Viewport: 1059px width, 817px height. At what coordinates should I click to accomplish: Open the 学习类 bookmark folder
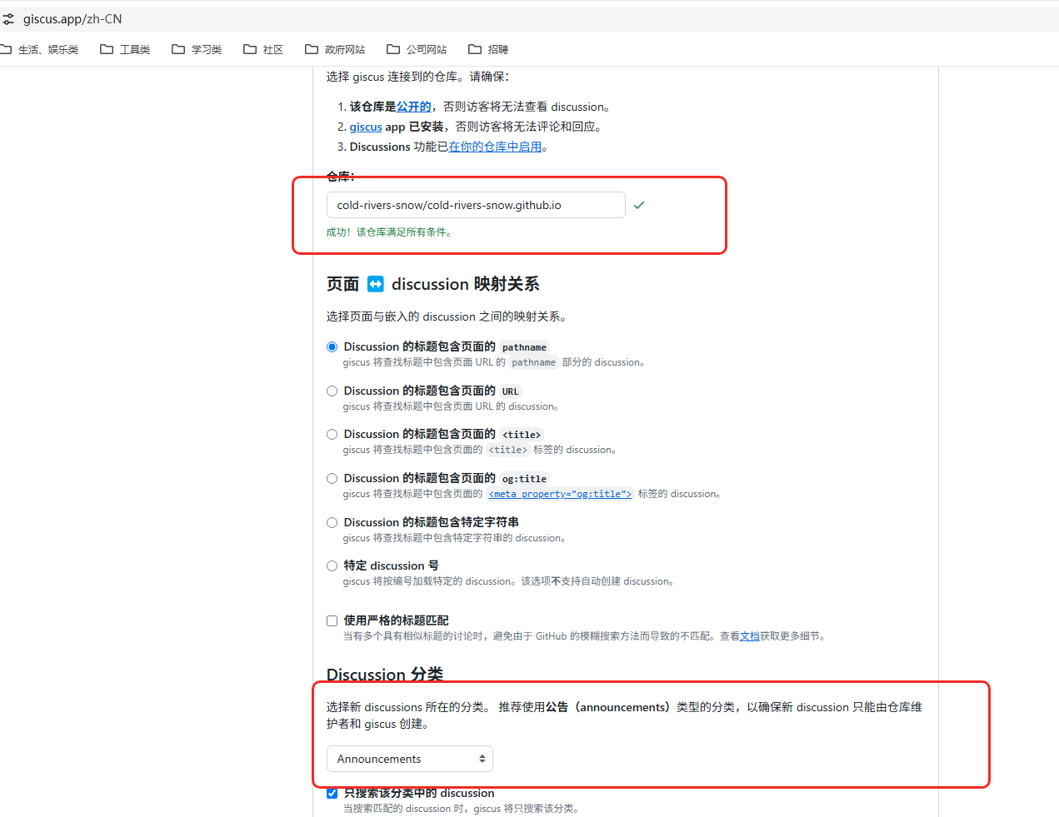point(197,49)
